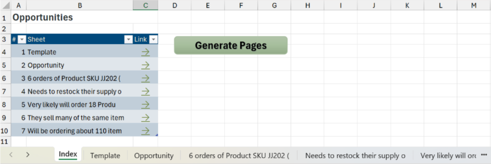The height and width of the screenshot is (164, 491).
Task: Open arrow link for 6 orders row
Action: click(145, 78)
